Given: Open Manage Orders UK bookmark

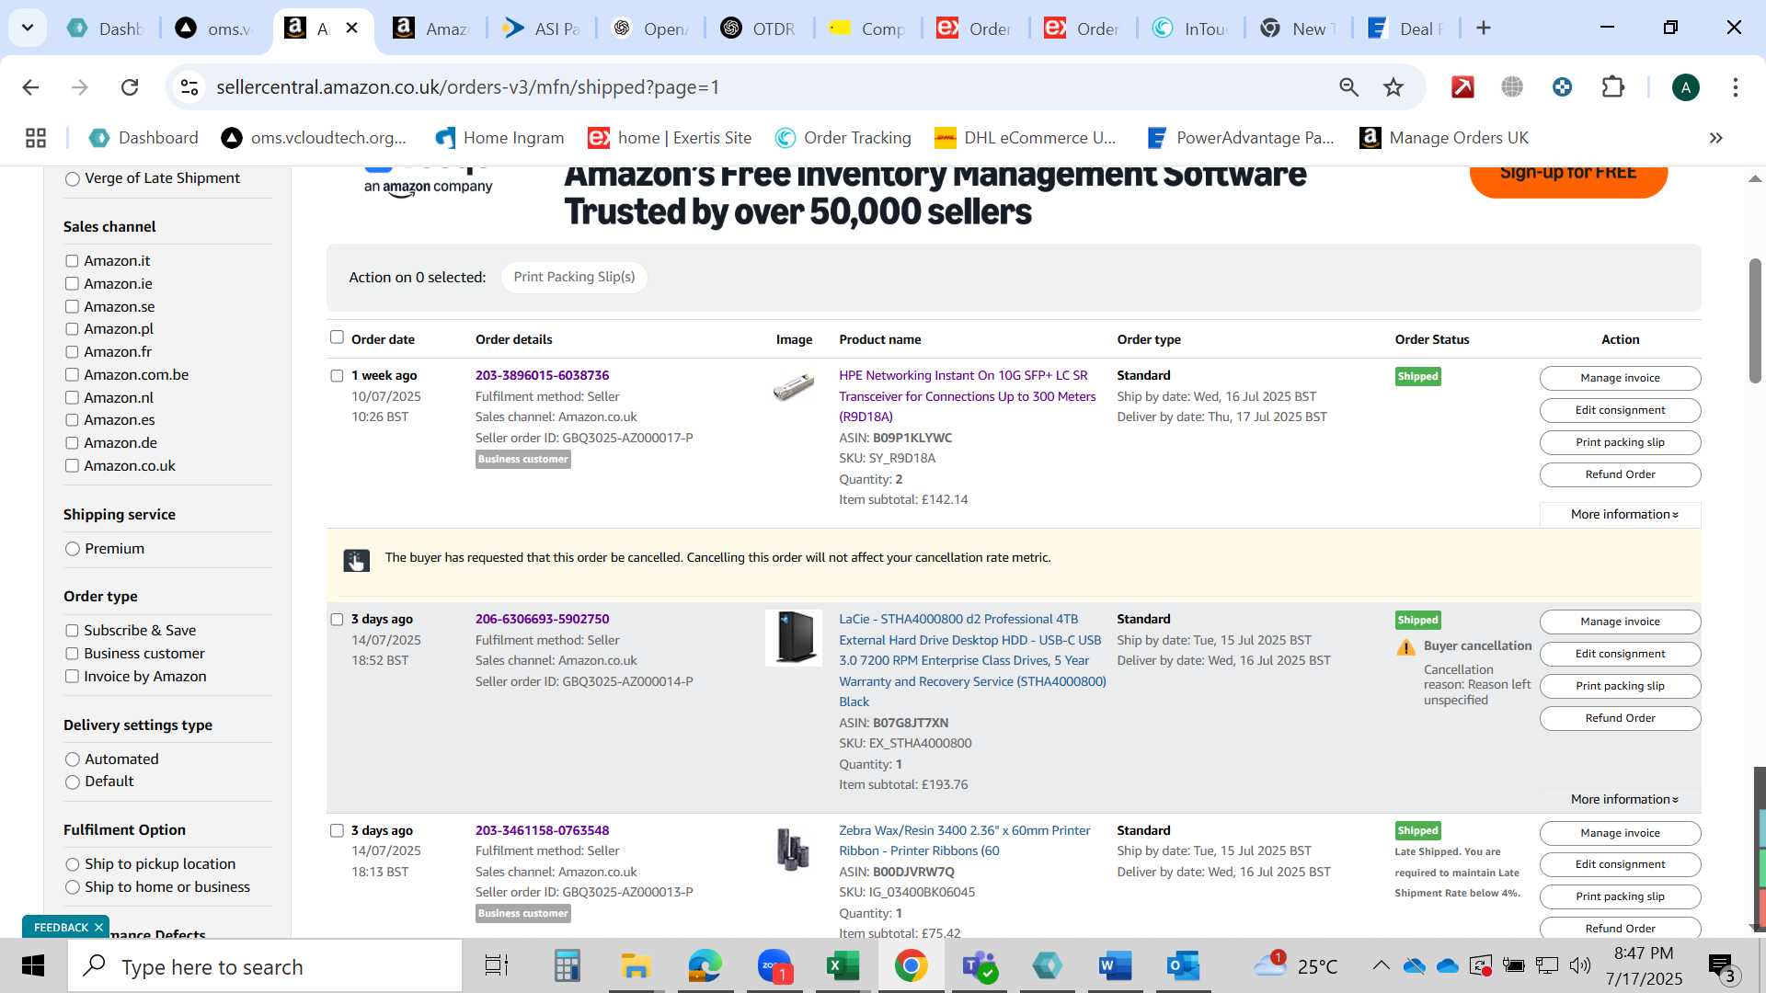Looking at the screenshot, I should coord(1444,138).
